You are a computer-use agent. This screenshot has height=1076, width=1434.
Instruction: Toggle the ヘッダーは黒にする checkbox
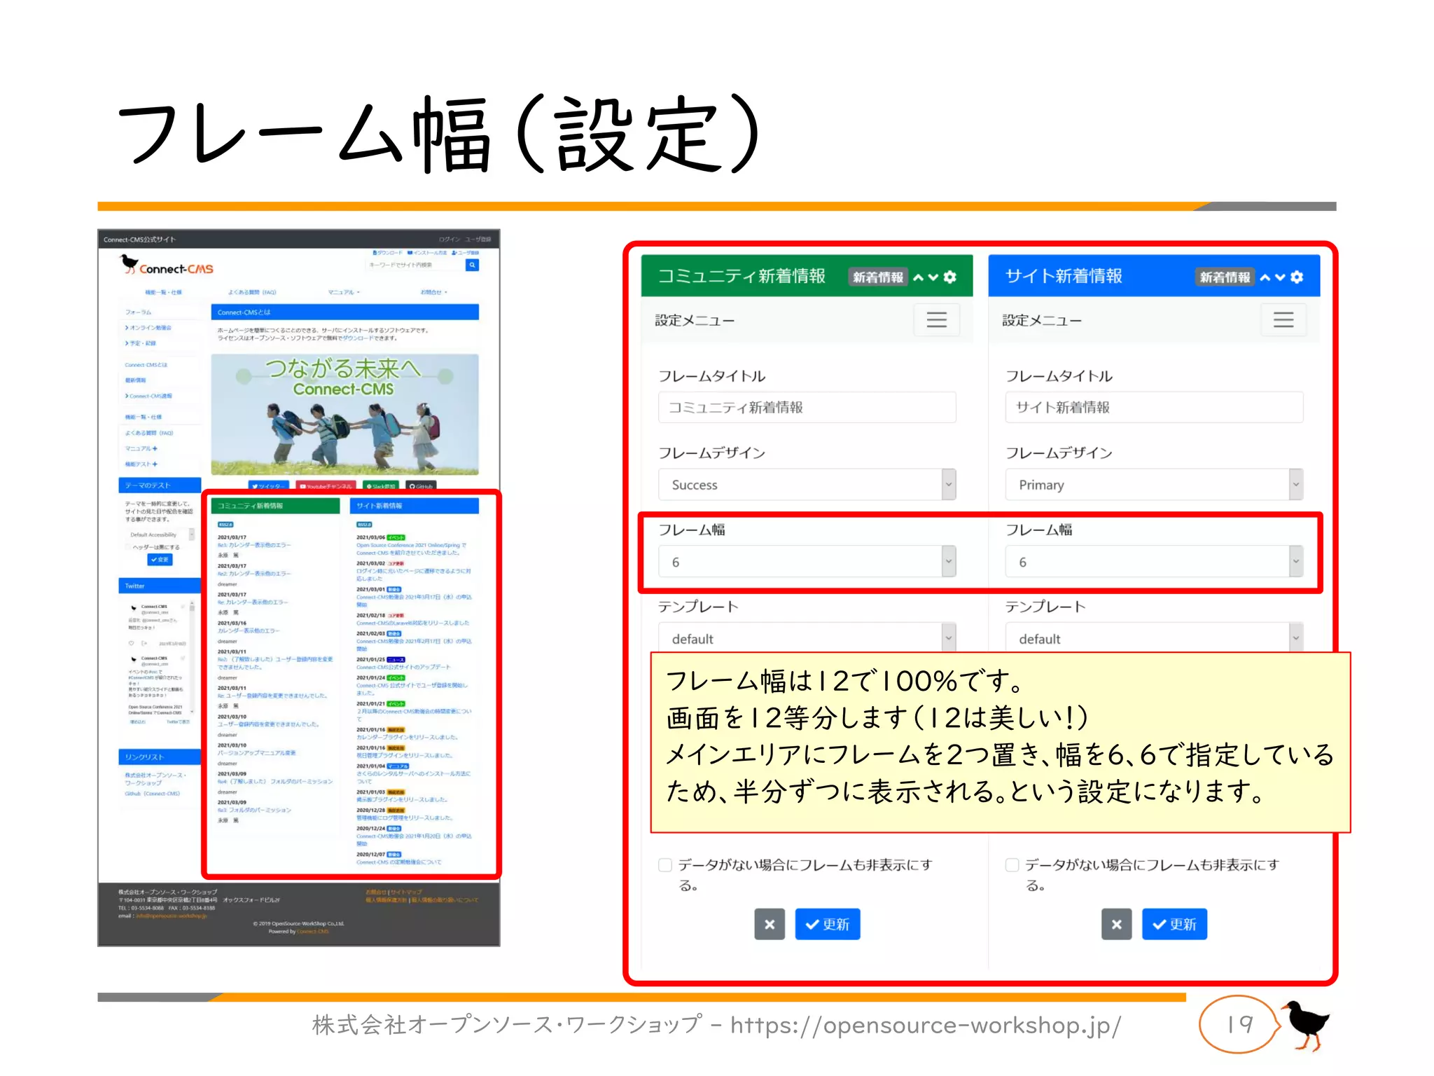tap(129, 547)
